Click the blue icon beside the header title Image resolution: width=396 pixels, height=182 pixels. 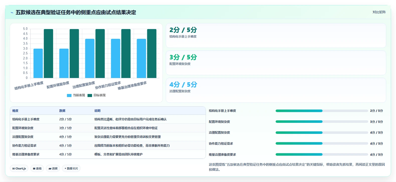coord(12,13)
